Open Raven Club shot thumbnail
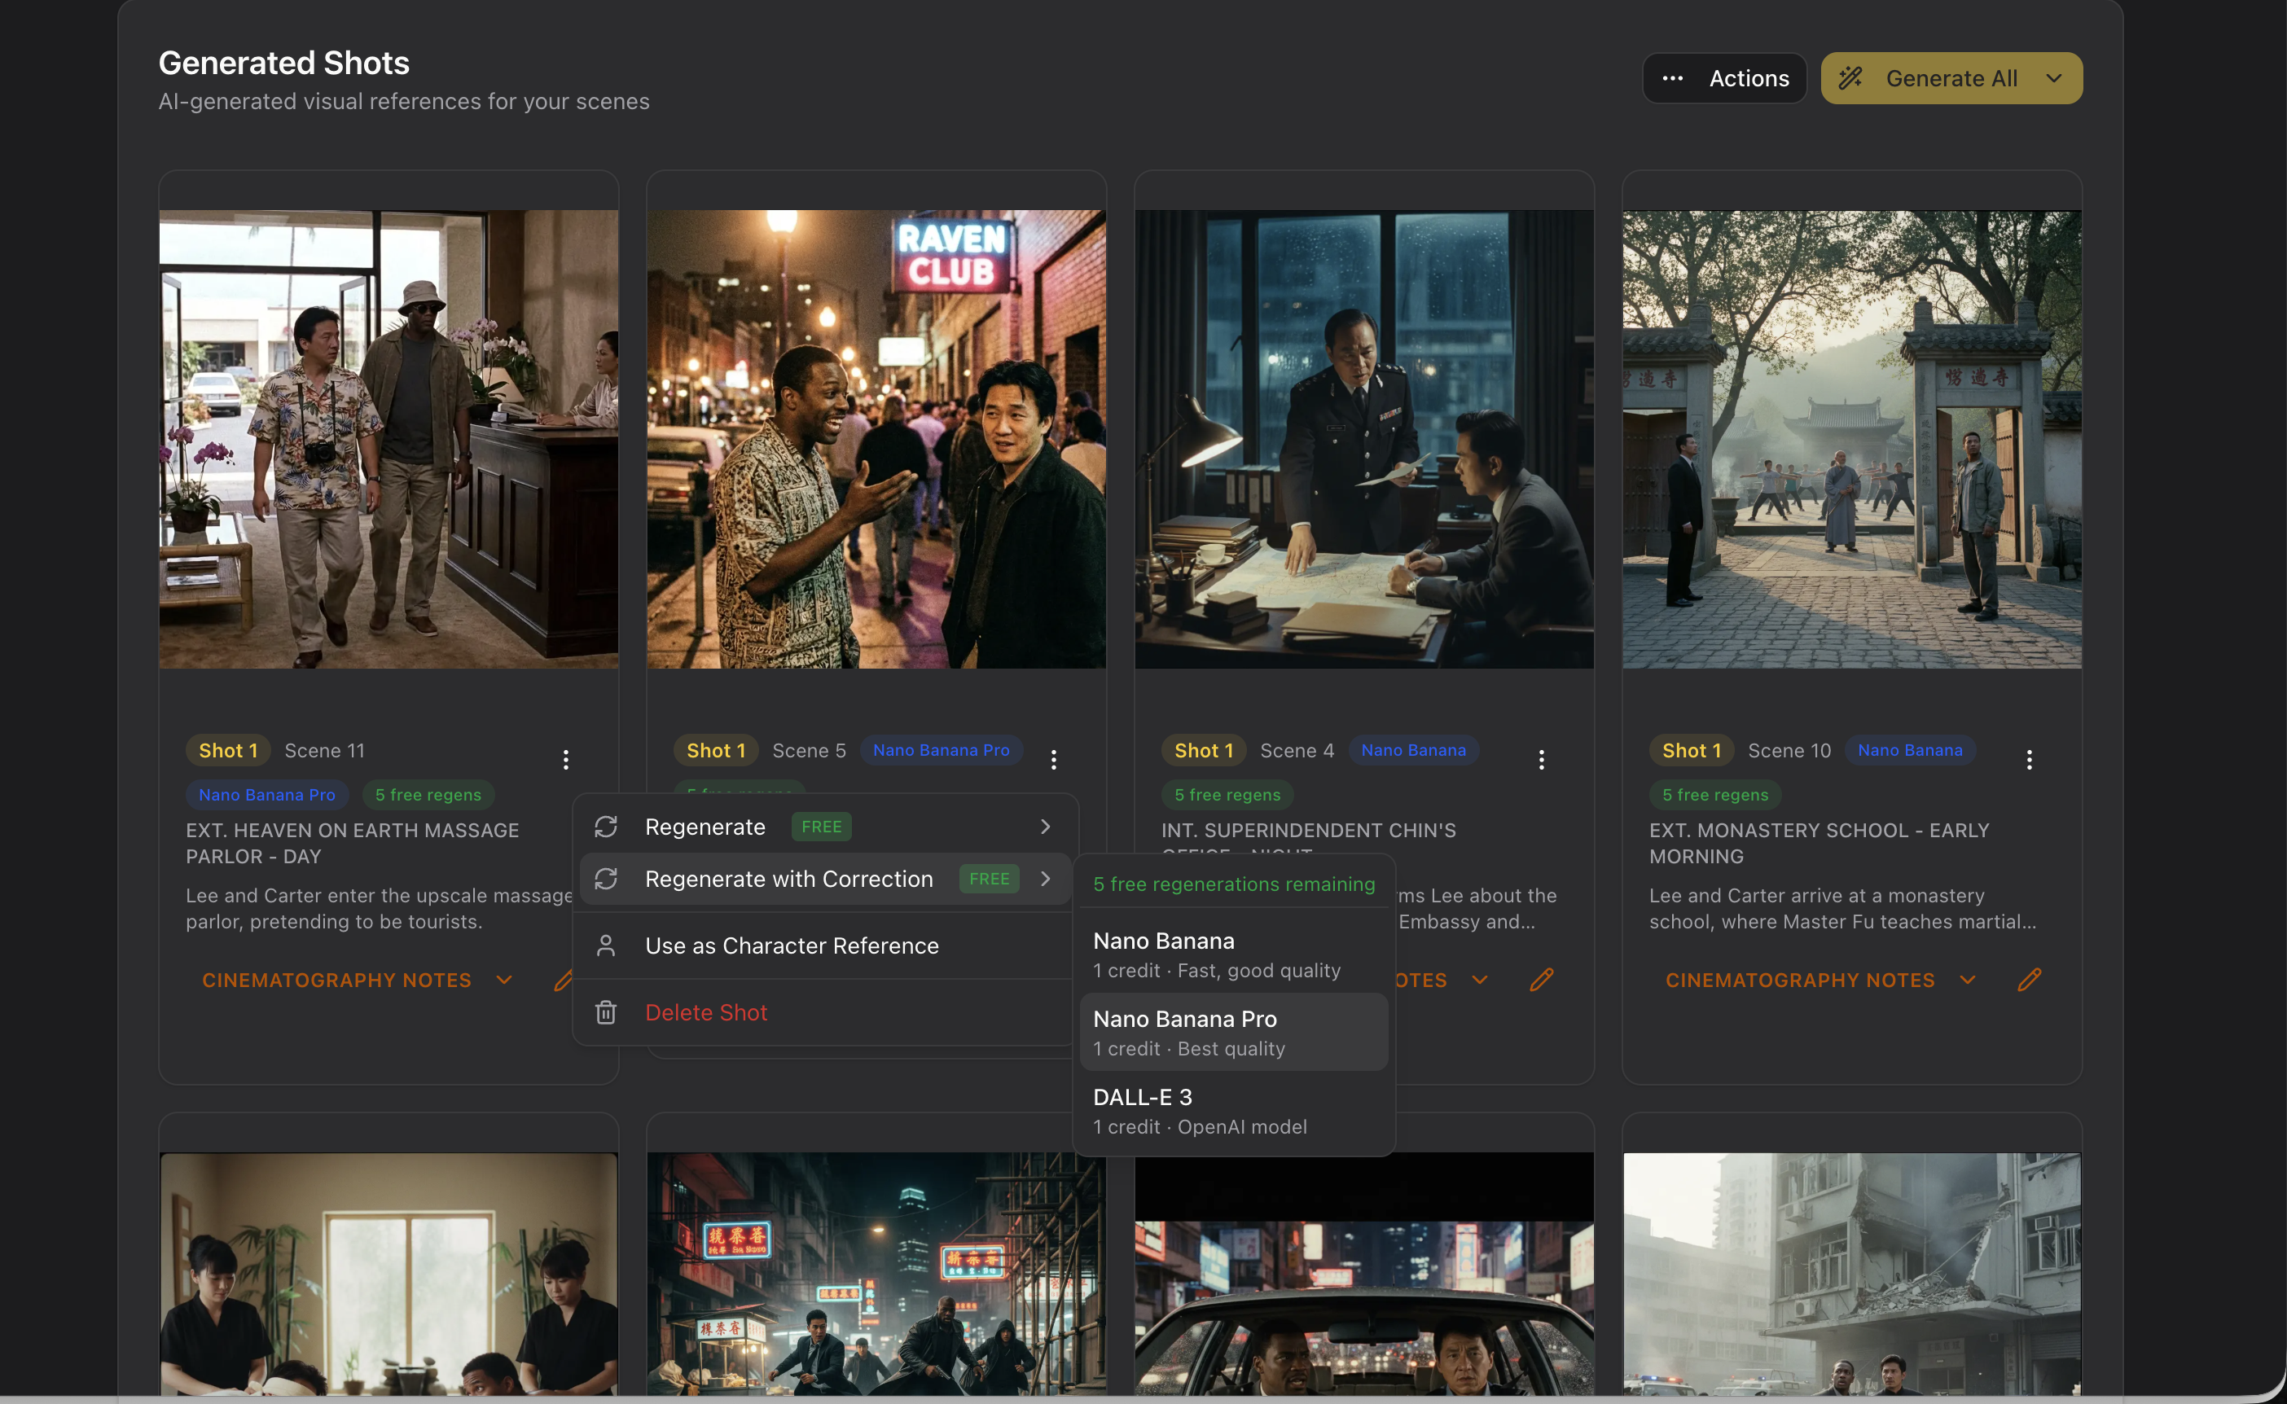The image size is (2287, 1404). [876, 438]
